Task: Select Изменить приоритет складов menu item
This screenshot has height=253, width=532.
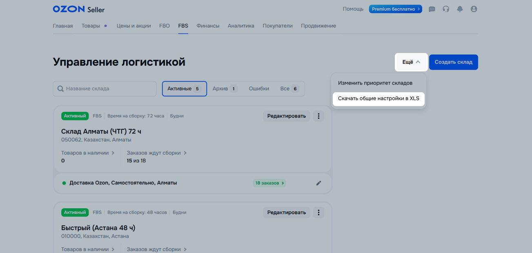Action: coord(375,83)
